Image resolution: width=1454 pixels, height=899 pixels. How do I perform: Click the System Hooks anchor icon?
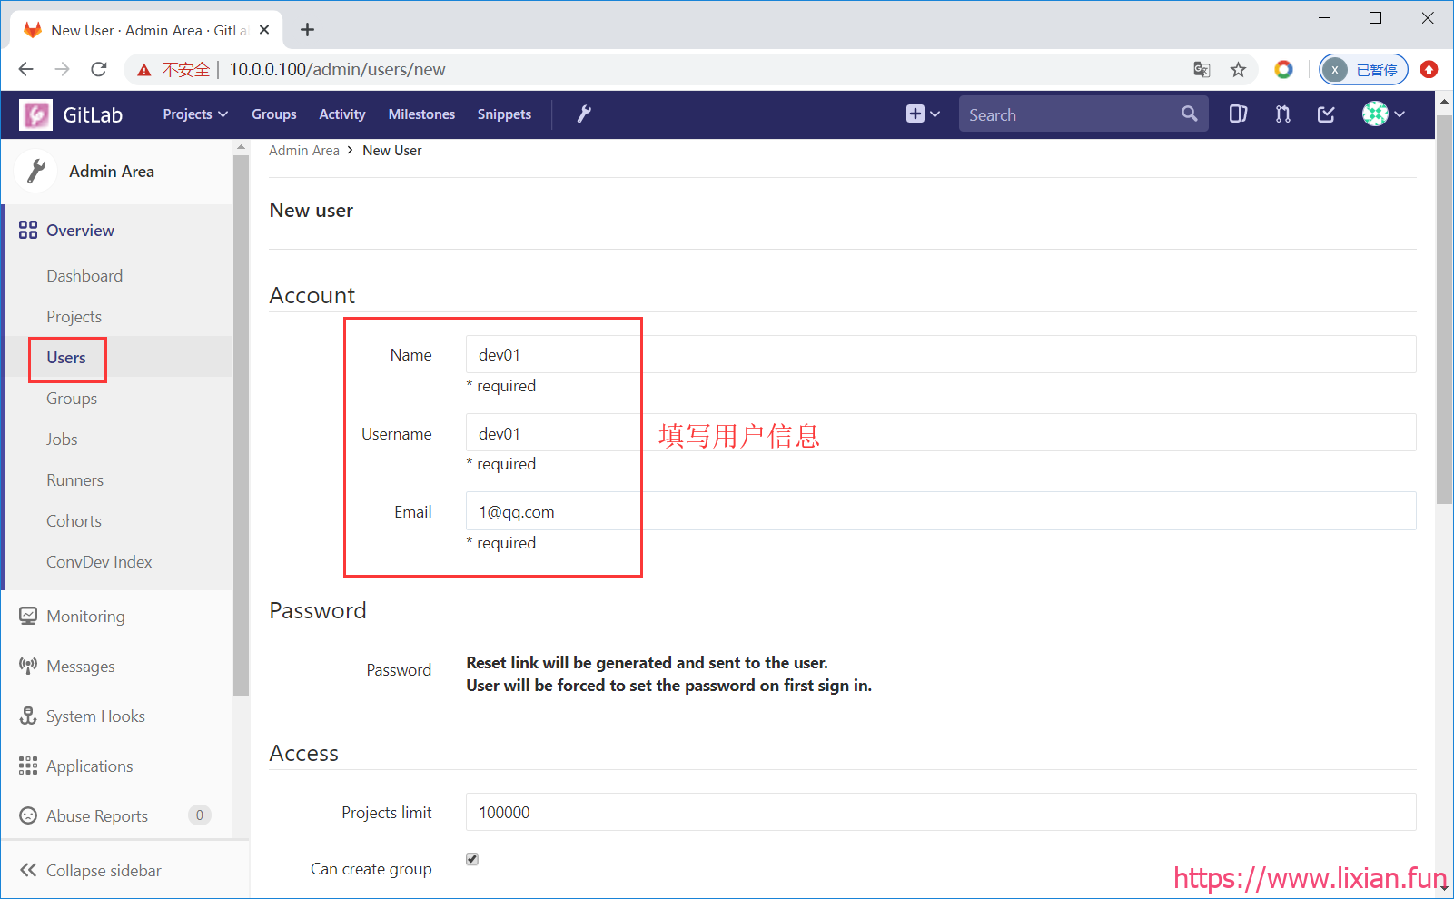(x=28, y=716)
